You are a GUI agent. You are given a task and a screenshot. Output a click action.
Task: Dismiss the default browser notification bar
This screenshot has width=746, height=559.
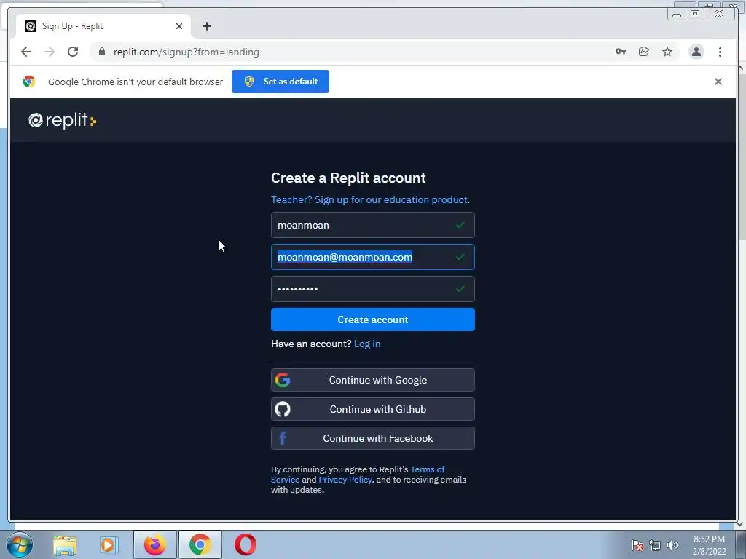click(718, 82)
